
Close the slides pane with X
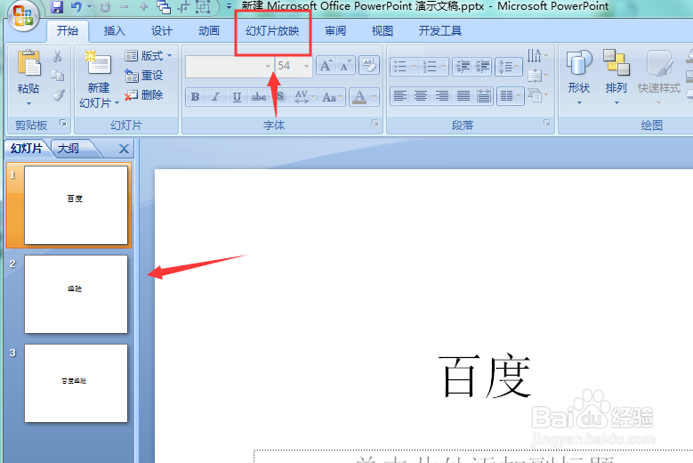(125, 149)
